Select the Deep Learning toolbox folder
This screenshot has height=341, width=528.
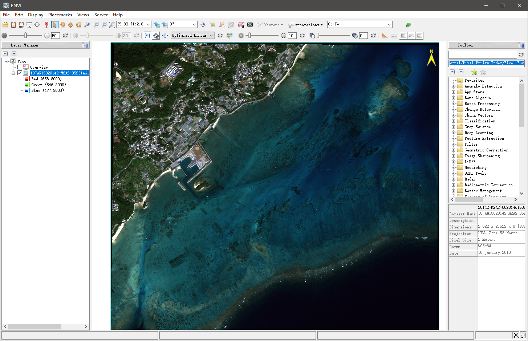click(x=479, y=133)
